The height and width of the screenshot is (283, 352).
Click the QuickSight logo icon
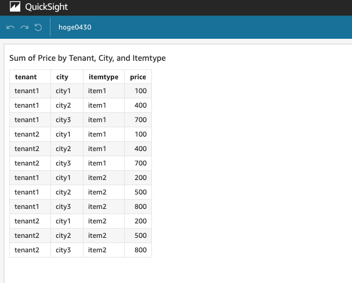click(x=15, y=6)
